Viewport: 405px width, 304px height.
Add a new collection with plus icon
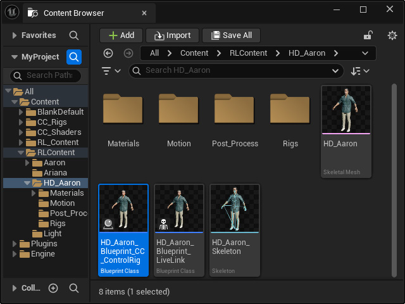click(x=53, y=288)
